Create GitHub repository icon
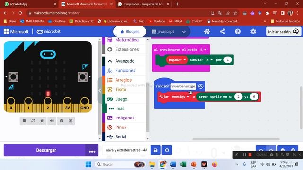Viewport: 303px width, 170px height. click(167, 150)
